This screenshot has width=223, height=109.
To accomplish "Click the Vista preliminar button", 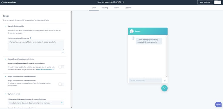I will click(x=205, y=2).
